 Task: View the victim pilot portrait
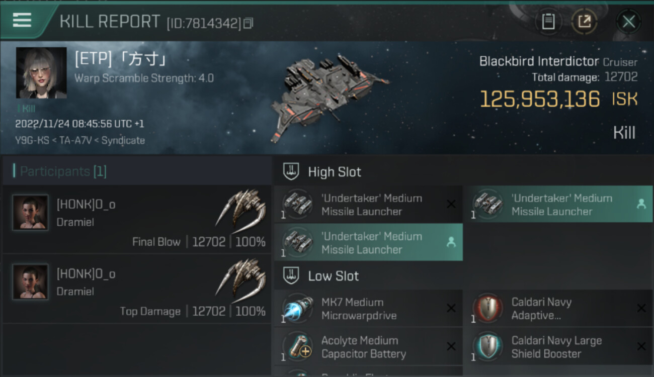point(41,73)
